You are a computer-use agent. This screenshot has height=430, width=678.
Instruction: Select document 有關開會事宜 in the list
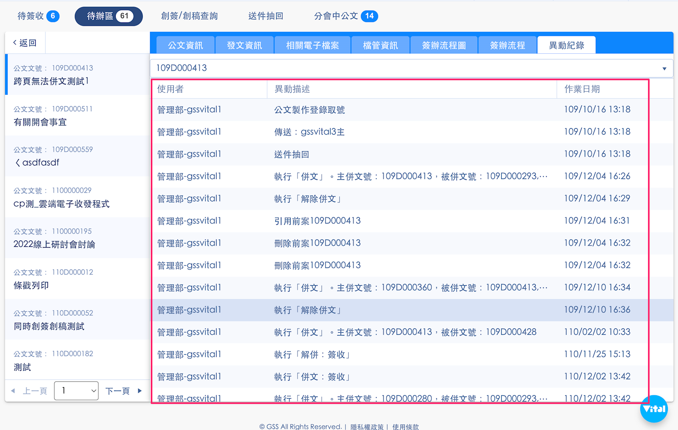click(x=40, y=122)
